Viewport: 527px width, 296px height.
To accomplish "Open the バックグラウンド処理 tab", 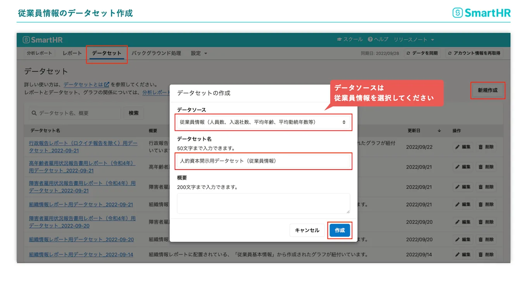I will pyautogui.click(x=156, y=53).
